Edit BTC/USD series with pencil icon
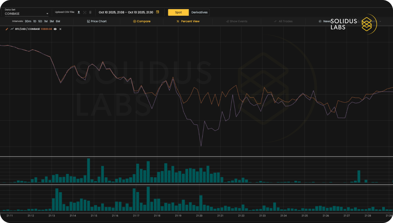Image resolution: width=393 pixels, height=223 pixels. coord(7,29)
